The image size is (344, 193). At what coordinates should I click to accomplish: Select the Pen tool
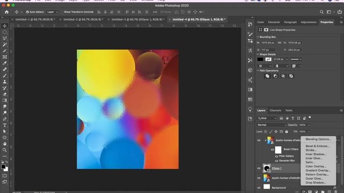pos(5,119)
